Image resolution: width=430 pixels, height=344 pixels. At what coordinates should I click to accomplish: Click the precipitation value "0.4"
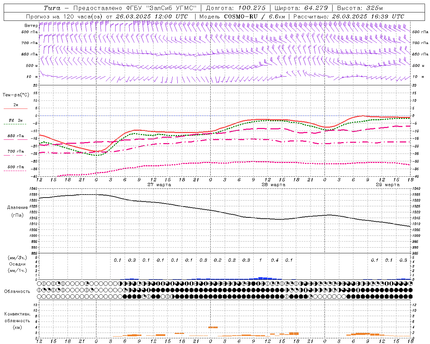(275, 260)
